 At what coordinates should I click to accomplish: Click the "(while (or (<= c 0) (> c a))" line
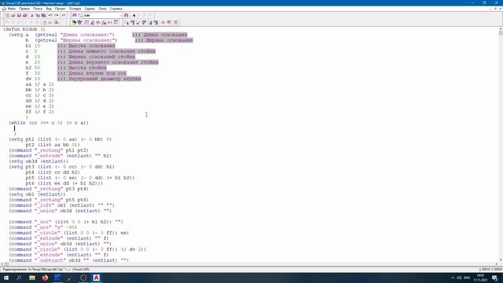49,123
